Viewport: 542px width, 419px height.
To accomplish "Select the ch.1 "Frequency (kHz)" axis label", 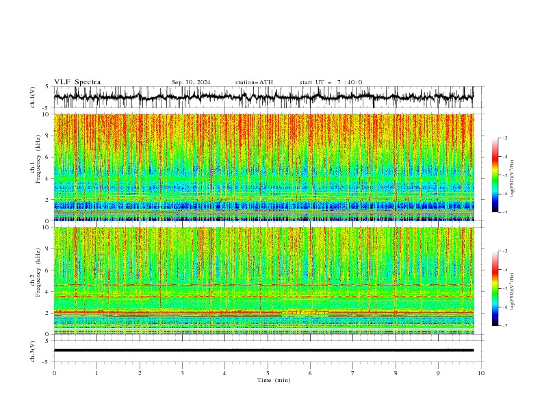I will coord(39,159).
